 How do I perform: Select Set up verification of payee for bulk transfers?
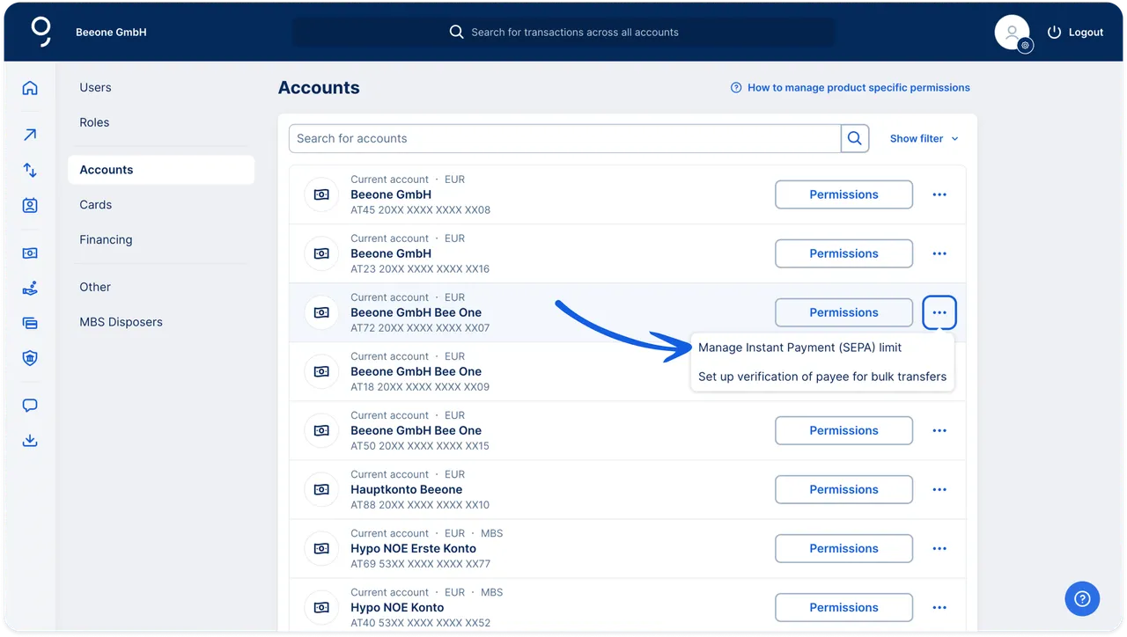pos(822,377)
